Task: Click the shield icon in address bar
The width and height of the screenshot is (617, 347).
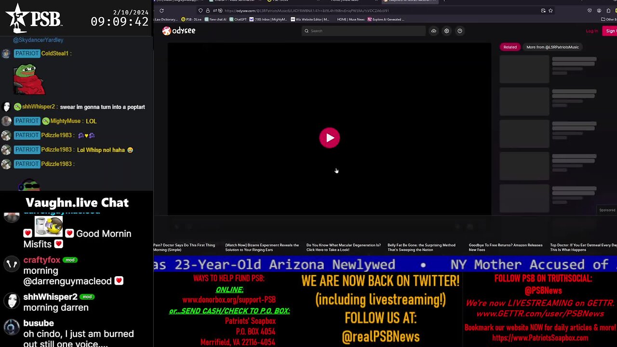Action: click(x=201, y=11)
